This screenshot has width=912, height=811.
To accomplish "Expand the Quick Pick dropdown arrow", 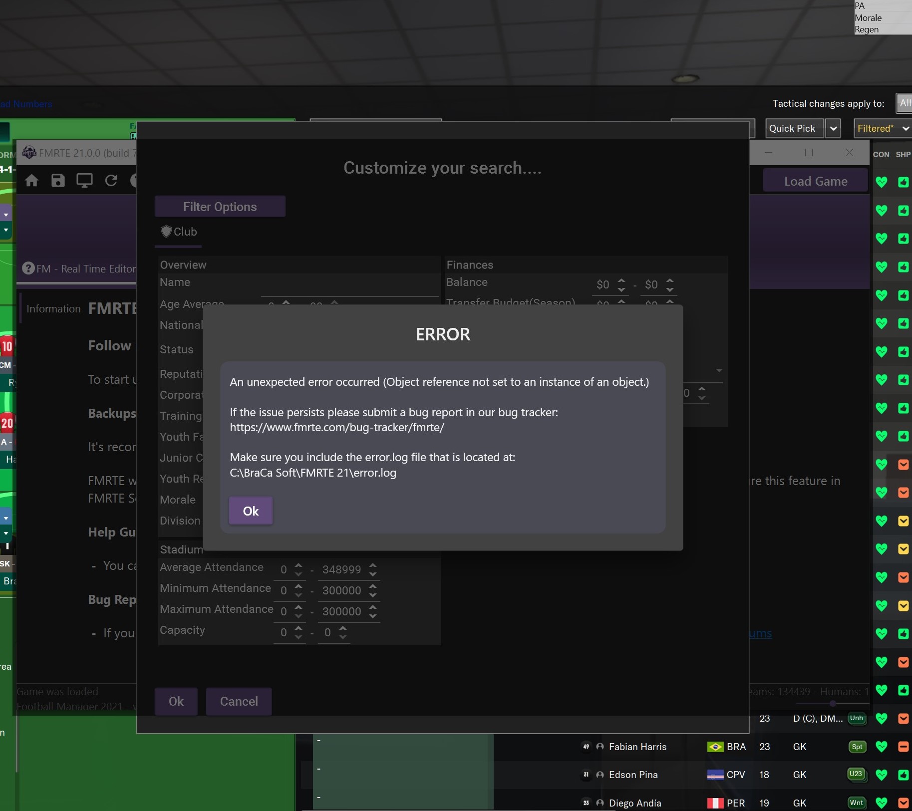I will 833,128.
